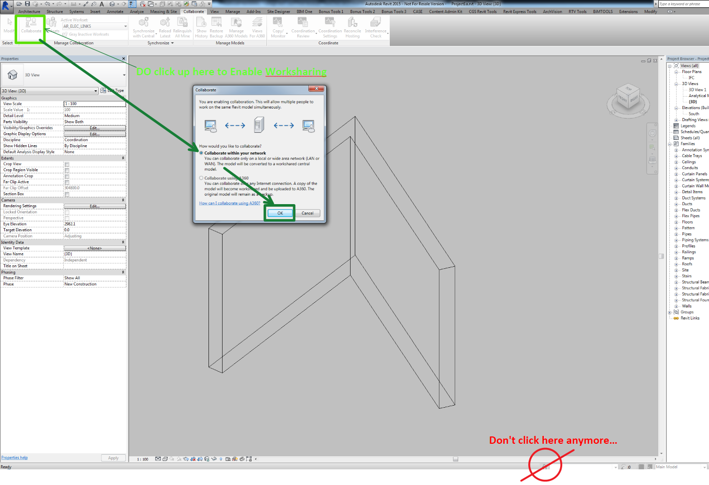
Task: Expand the Walls node in Project Browser
Action: tap(676, 306)
